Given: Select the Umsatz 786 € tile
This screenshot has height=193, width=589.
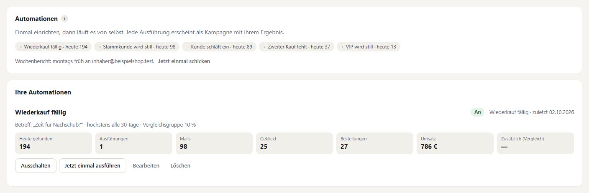Looking at the screenshot, I should coord(455,143).
